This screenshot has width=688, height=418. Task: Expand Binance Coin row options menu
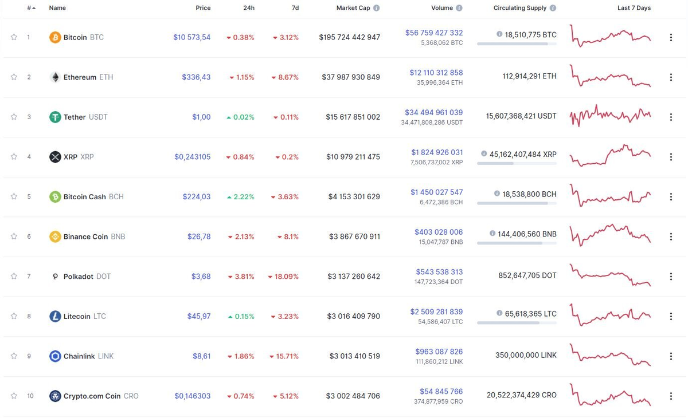click(671, 236)
